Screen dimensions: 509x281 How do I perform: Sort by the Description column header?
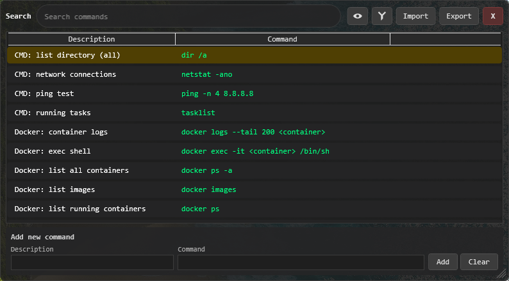coord(92,40)
